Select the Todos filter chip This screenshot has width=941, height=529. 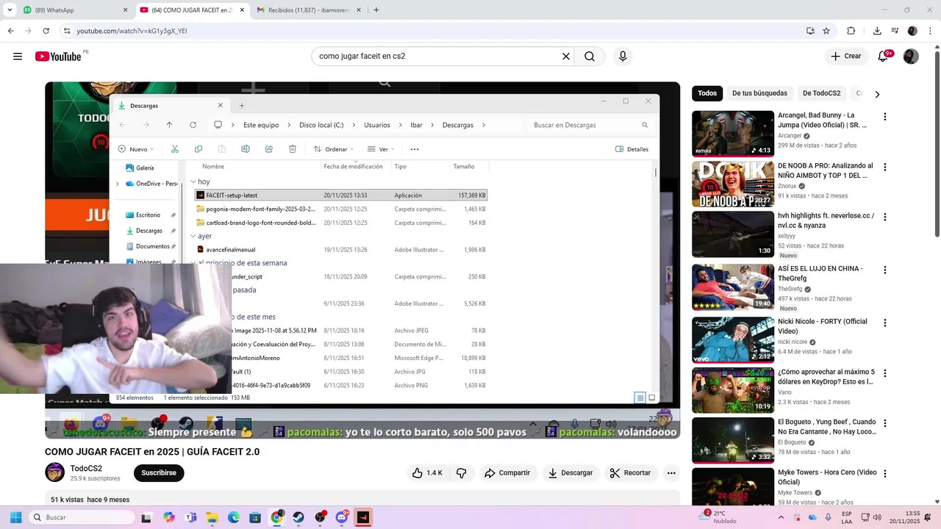tap(707, 93)
